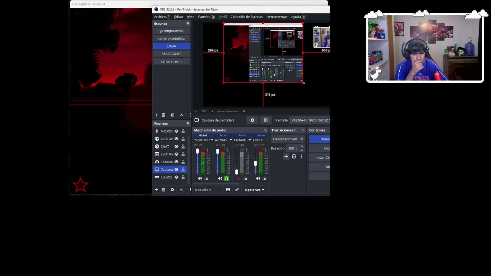The width and height of the screenshot is (491, 276).
Task: Enable monitoring on ESCRITORIO channel
Action: [206, 178]
